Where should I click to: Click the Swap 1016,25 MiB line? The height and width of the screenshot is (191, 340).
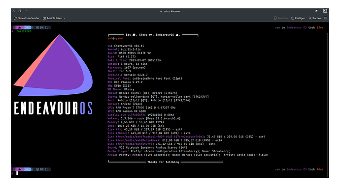pyautogui.click(x=136, y=126)
